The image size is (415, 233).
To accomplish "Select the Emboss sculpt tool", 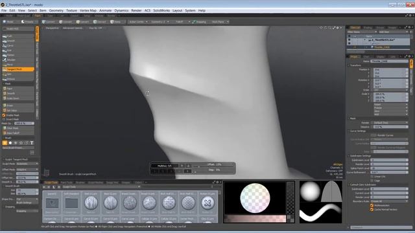I will coord(18,79).
